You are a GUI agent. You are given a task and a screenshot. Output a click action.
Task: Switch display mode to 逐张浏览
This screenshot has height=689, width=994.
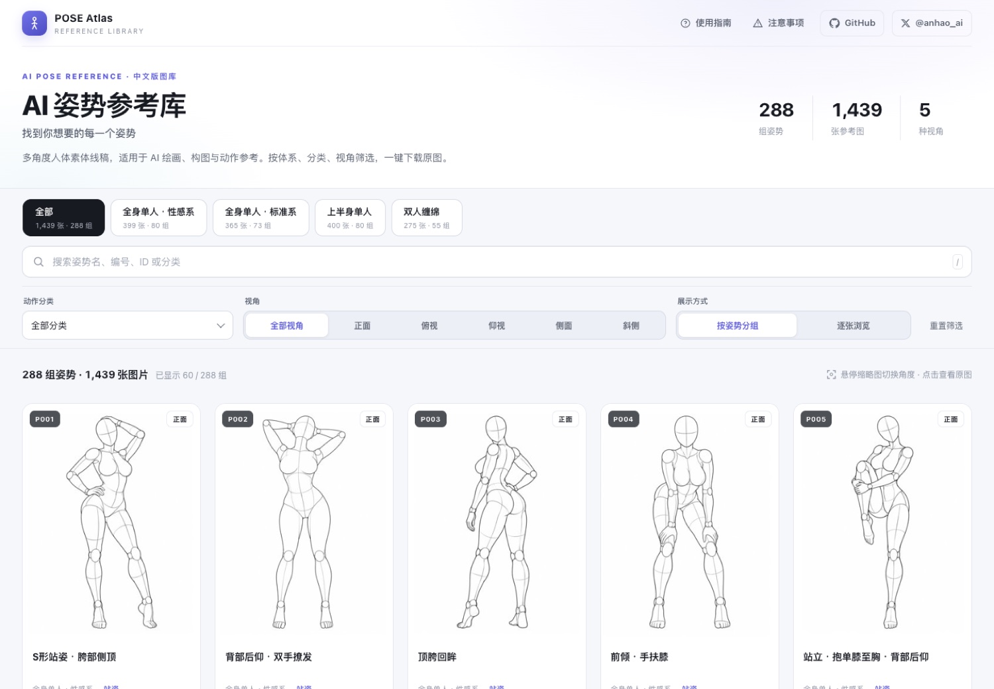853,326
